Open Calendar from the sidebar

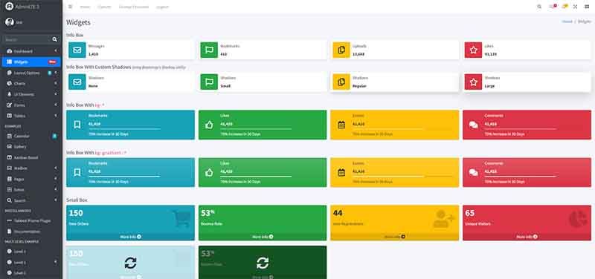[31, 136]
